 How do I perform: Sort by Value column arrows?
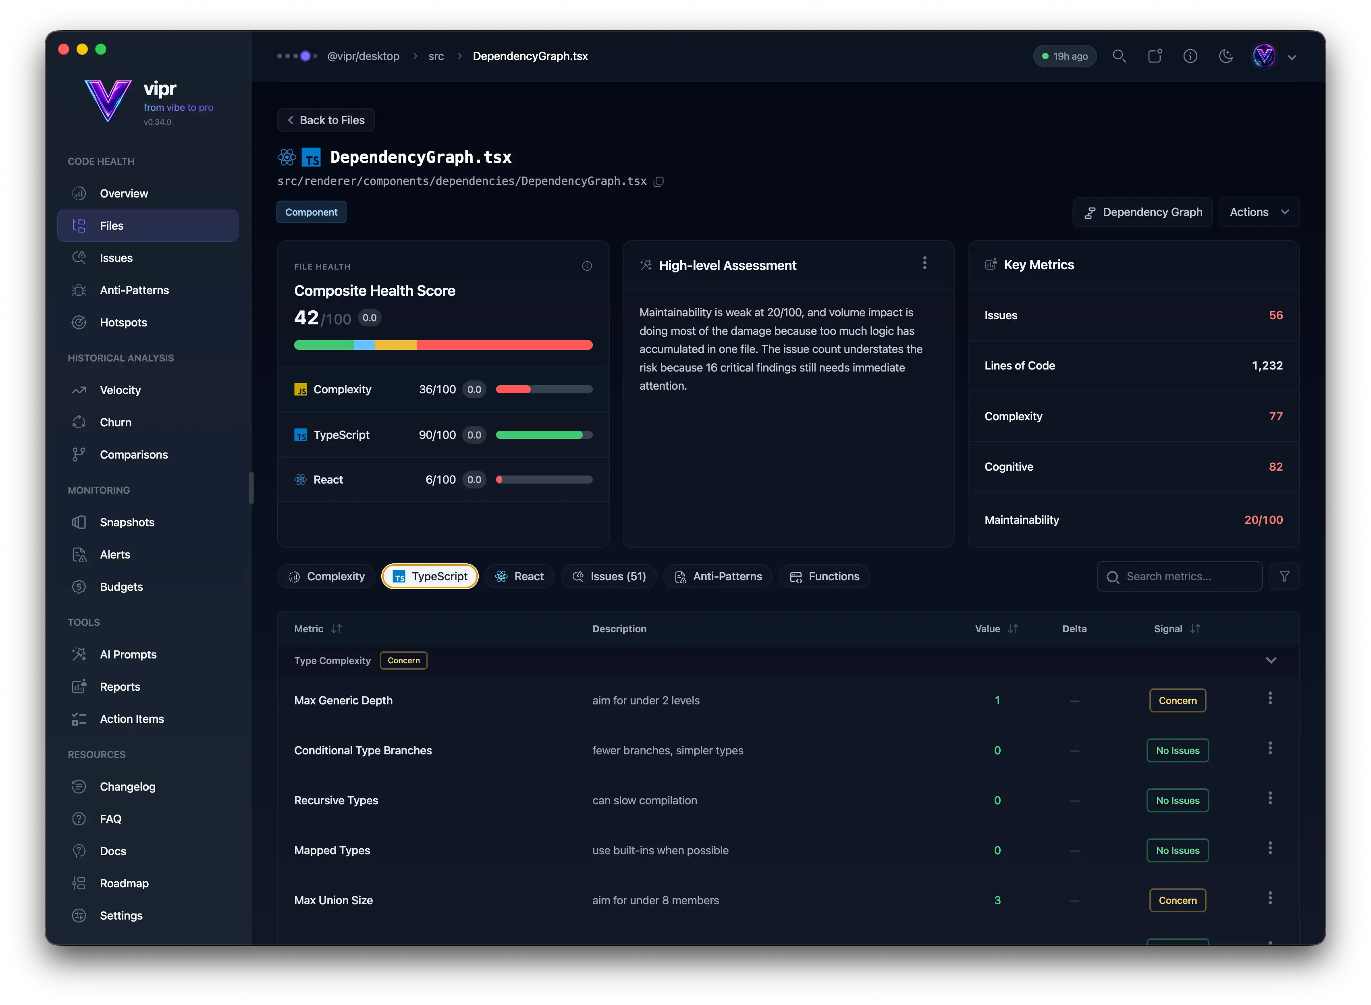1013,629
